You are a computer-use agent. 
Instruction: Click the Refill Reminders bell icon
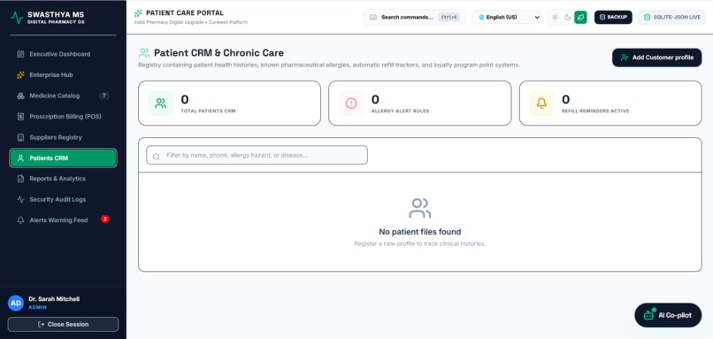point(541,104)
